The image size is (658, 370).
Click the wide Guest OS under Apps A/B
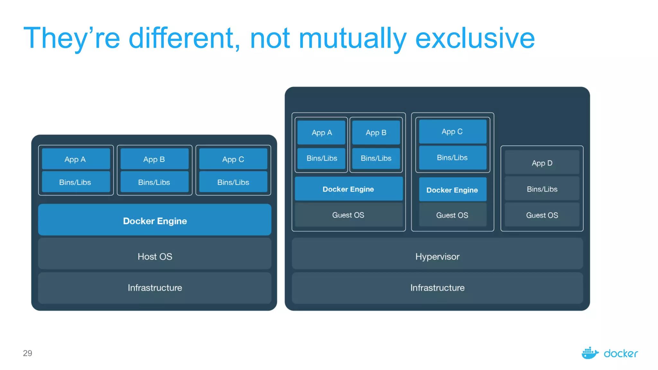tap(348, 215)
